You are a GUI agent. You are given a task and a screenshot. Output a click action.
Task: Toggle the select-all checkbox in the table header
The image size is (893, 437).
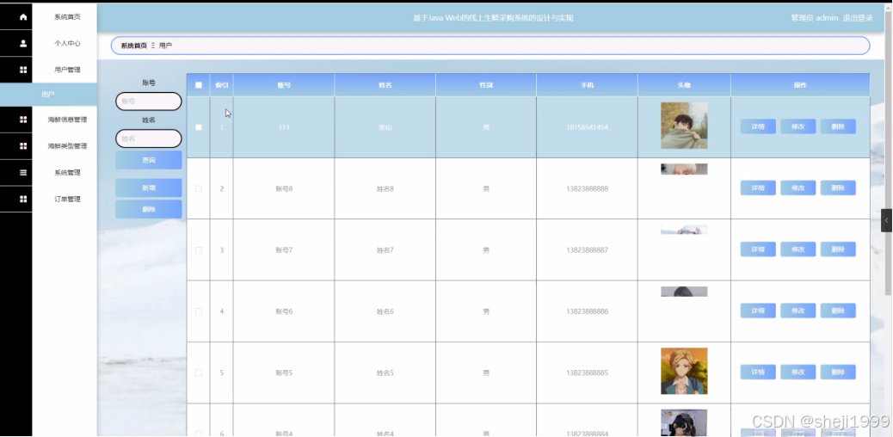(x=198, y=85)
